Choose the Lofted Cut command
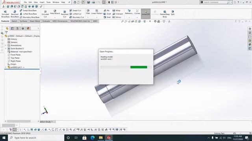 pyautogui.click(x=75, y=14)
